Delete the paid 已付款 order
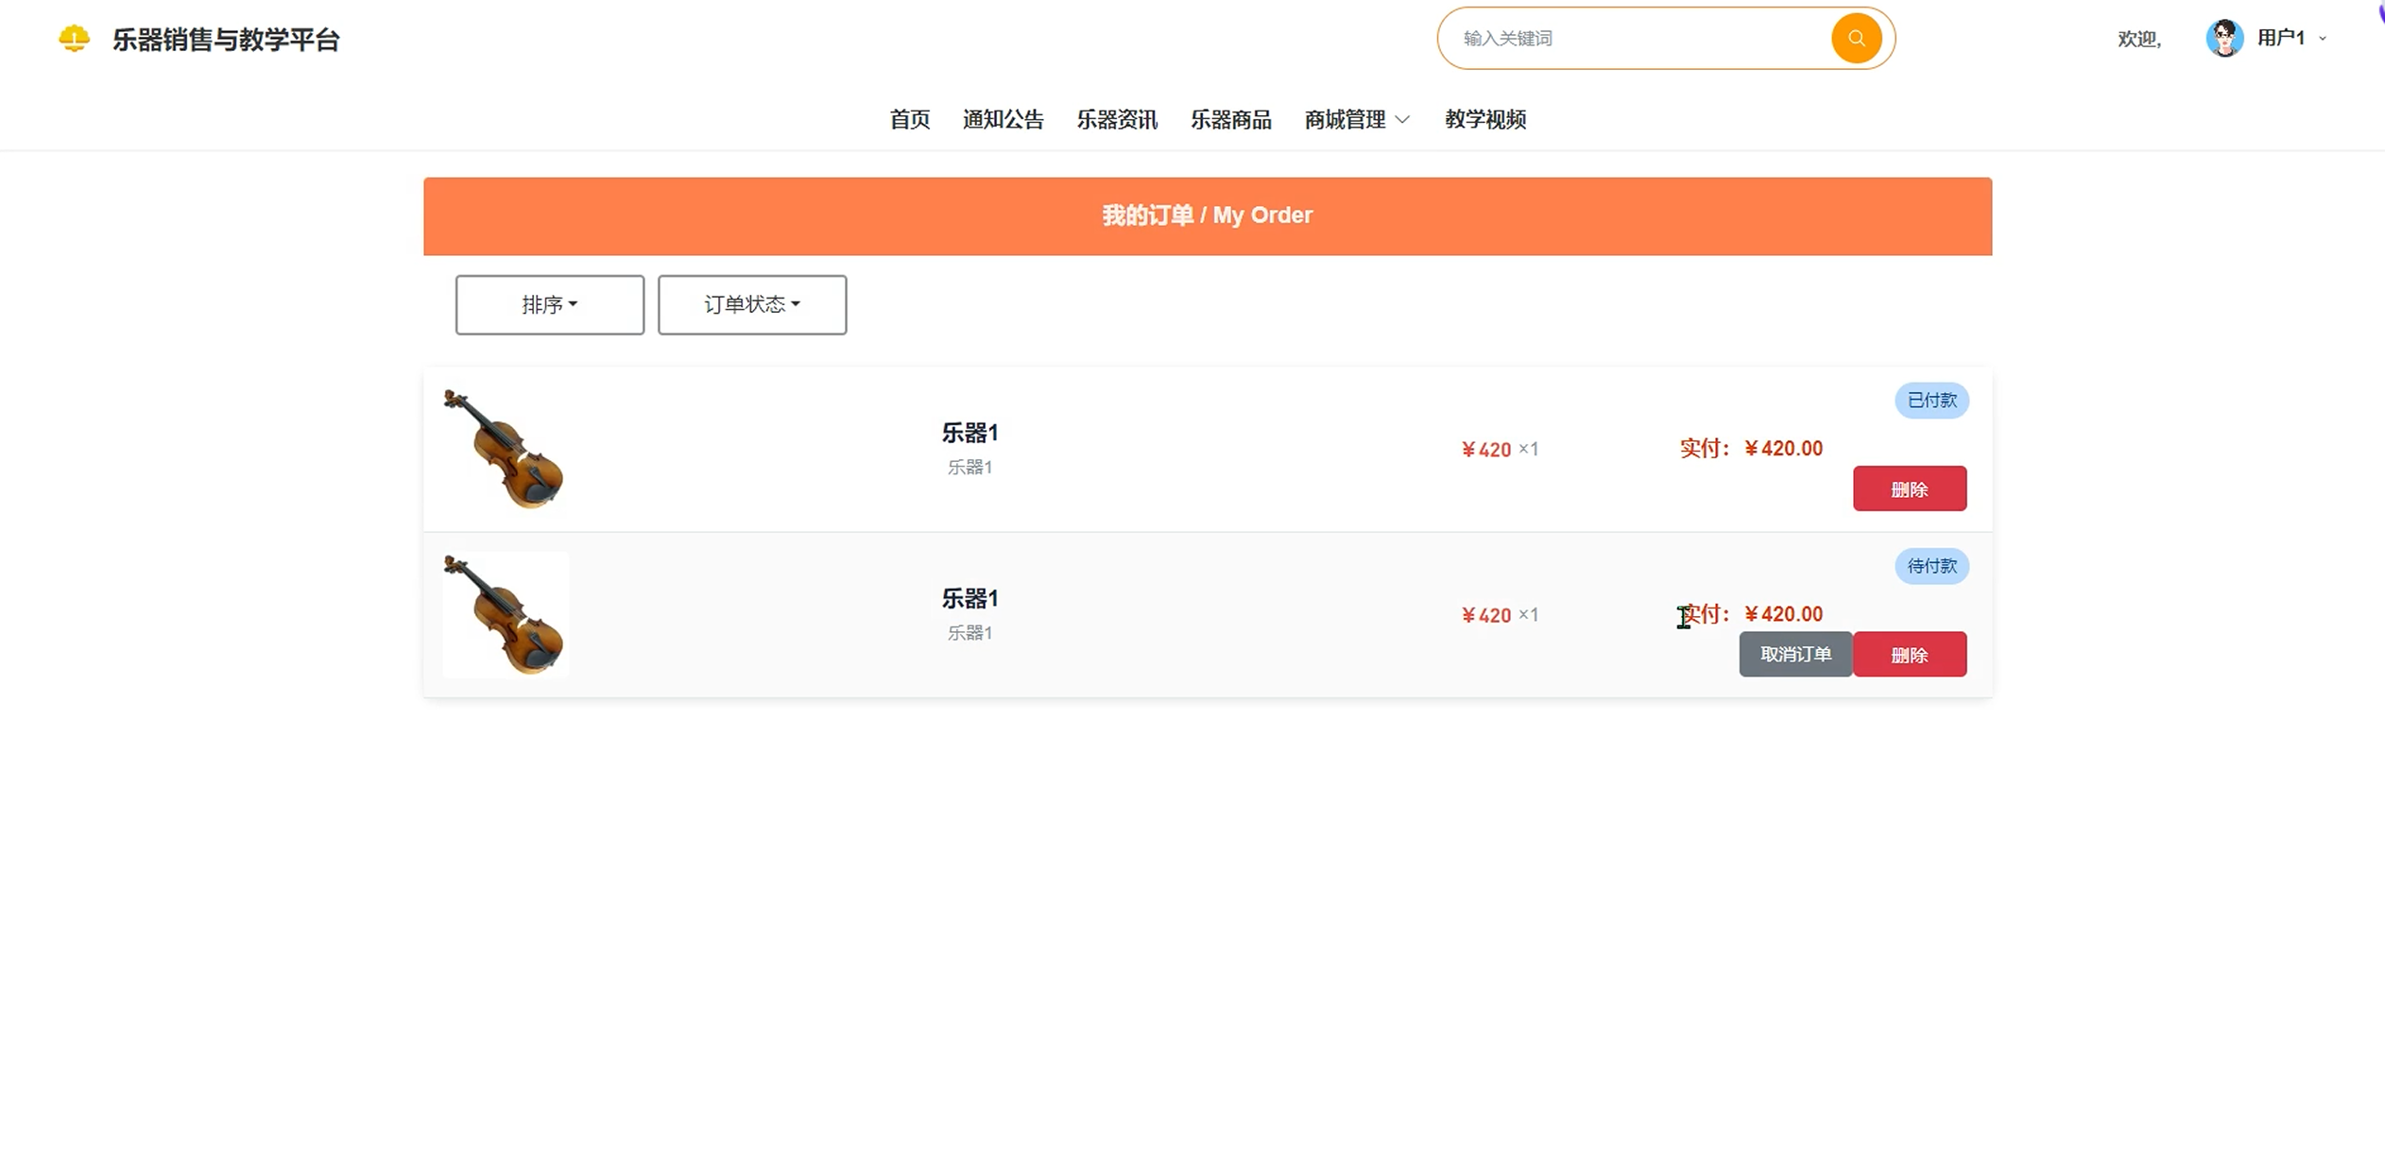Viewport: 2385px width, 1165px height. coord(1909,488)
